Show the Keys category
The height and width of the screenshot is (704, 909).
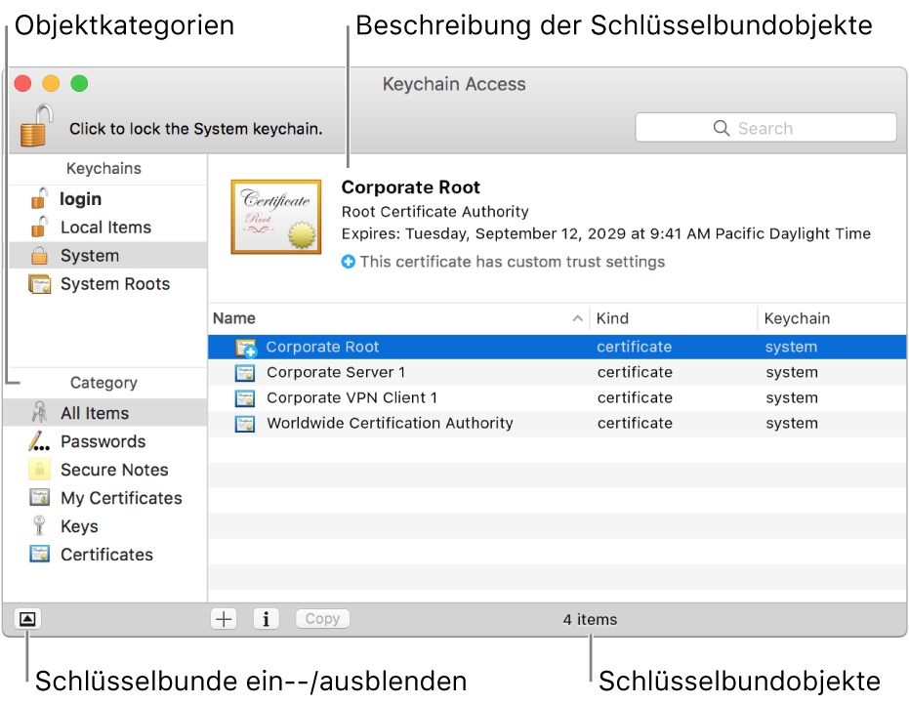105,526
